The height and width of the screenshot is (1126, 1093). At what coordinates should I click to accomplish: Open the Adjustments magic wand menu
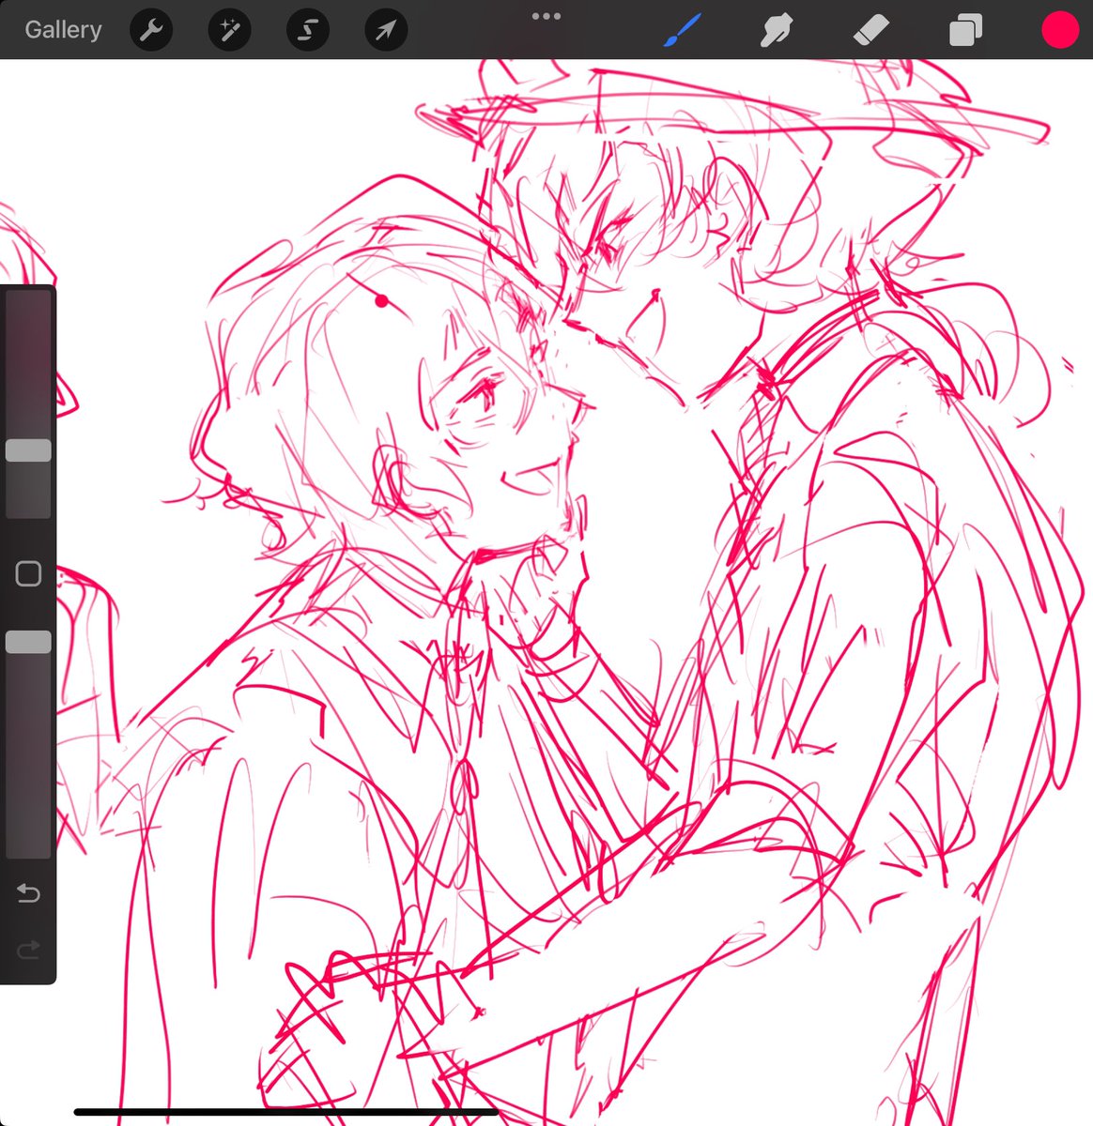229,30
